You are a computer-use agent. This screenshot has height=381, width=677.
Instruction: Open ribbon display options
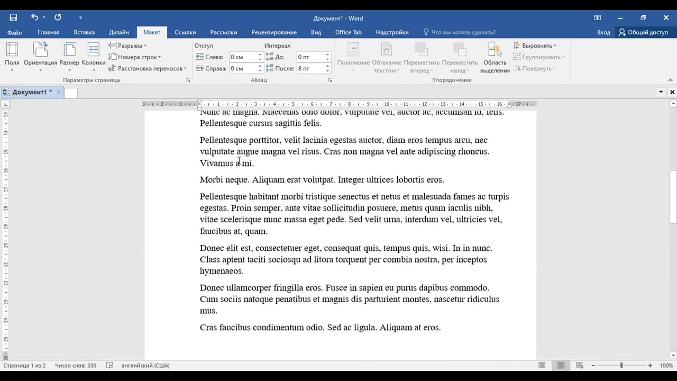pos(598,17)
